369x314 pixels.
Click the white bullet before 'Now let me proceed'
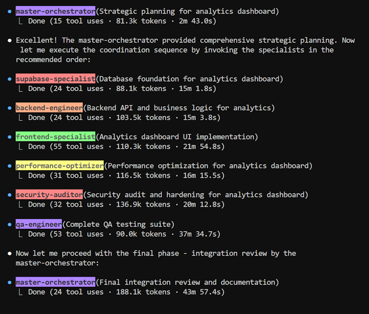coord(9,253)
